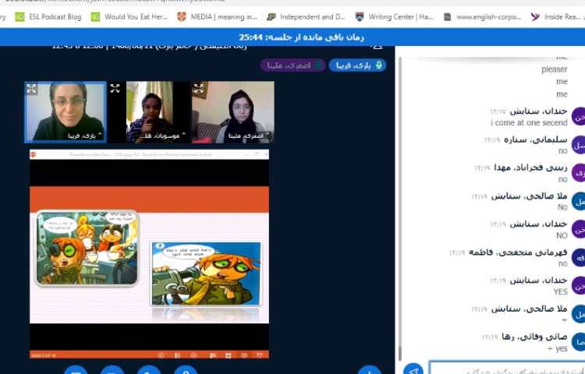585x374 pixels.
Task: Click the shared comic slide presentation
Action: [x=149, y=256]
